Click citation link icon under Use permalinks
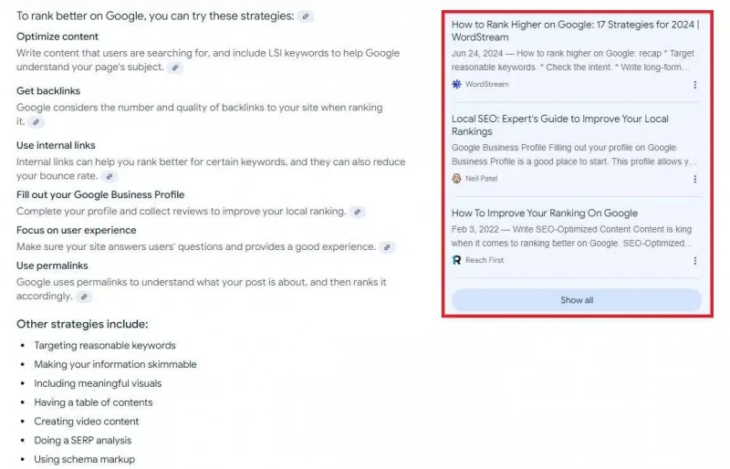 pos(84,297)
